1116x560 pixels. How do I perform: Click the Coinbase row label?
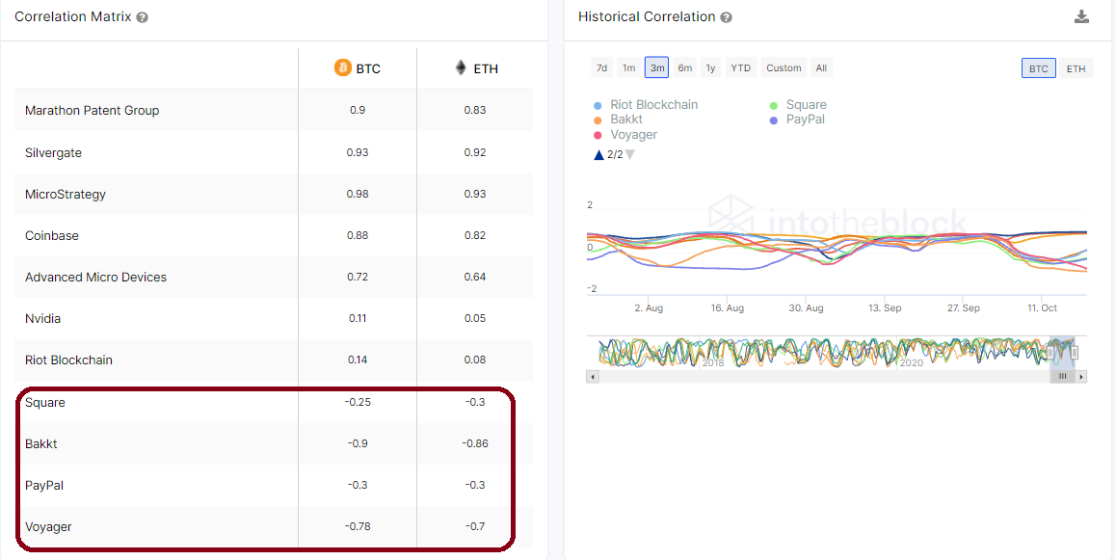click(x=52, y=235)
